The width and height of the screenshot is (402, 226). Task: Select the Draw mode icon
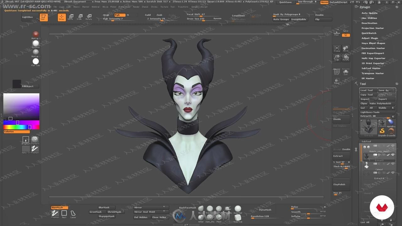point(62,17)
